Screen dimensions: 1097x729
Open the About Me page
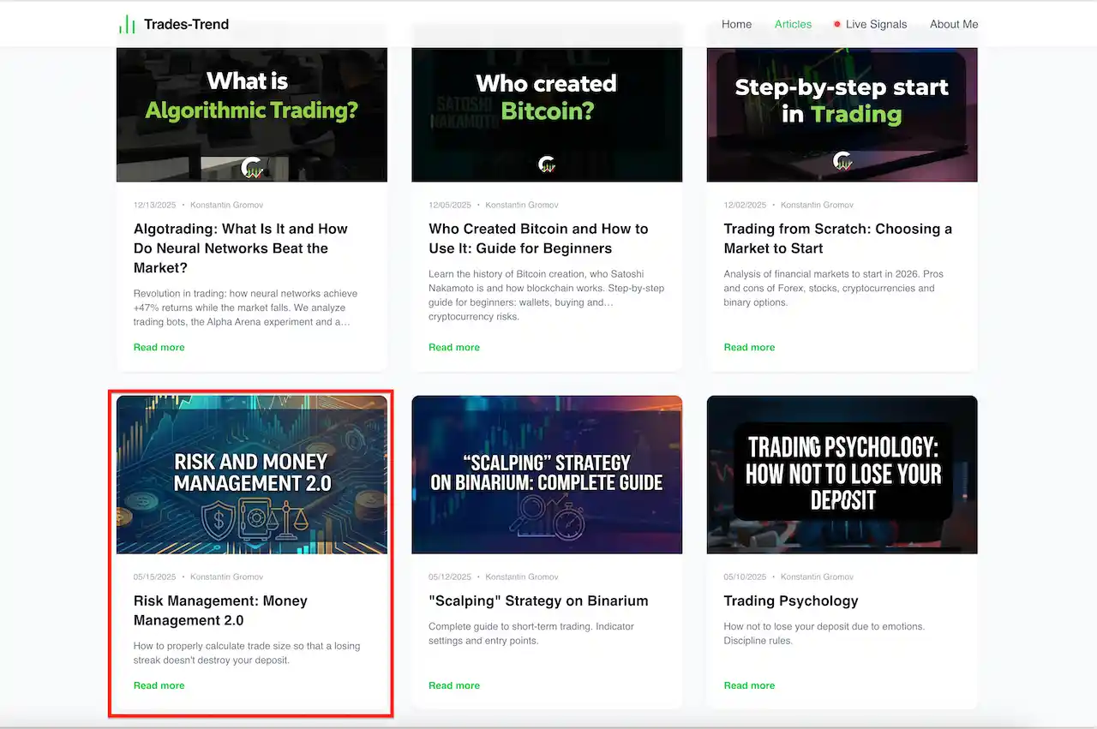pyautogui.click(x=954, y=24)
